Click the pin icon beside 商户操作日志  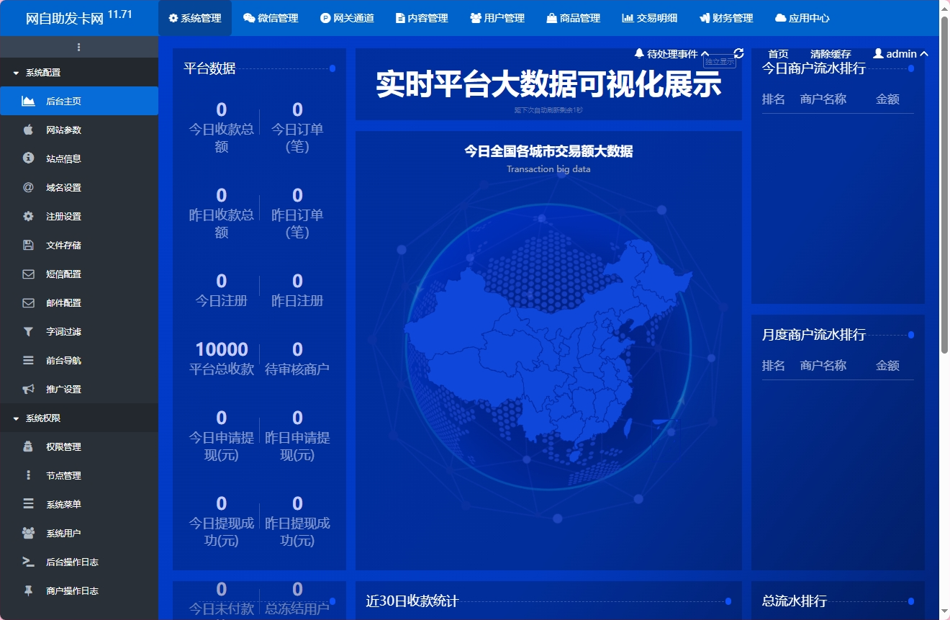pyautogui.click(x=28, y=590)
